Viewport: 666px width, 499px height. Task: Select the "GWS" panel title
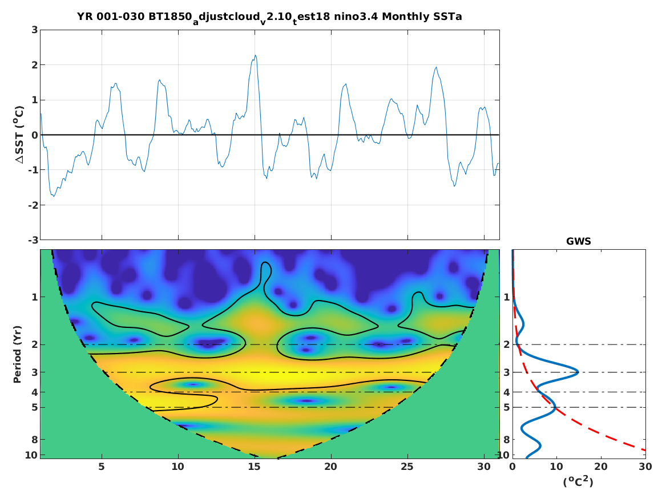(x=579, y=241)
